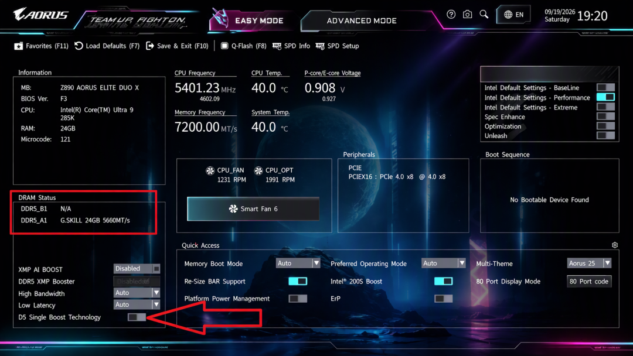Open the Multi-Theme dropdown
The width and height of the screenshot is (633, 356).
589,263
